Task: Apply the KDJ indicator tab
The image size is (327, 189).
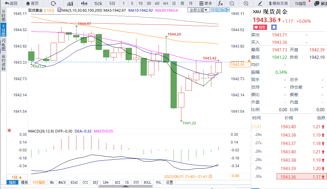Action: 95,182
